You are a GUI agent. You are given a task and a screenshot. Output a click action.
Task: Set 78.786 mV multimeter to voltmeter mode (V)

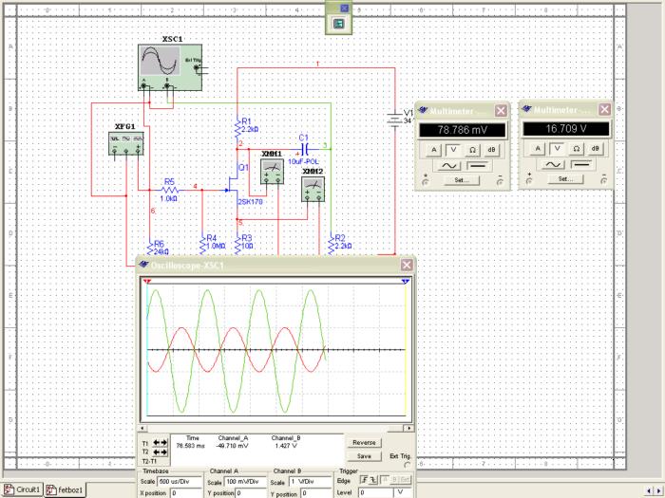453,150
